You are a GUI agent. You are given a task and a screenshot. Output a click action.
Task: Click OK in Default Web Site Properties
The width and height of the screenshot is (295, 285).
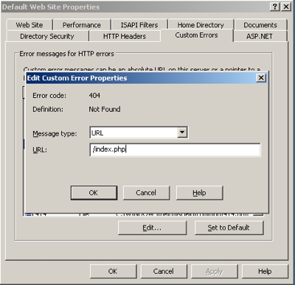pos(113,271)
